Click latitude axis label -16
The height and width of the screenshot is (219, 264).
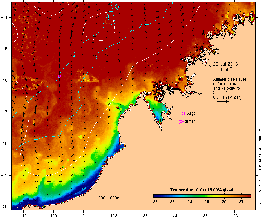(4, 81)
